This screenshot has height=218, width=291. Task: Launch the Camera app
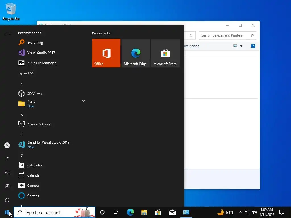52,185
